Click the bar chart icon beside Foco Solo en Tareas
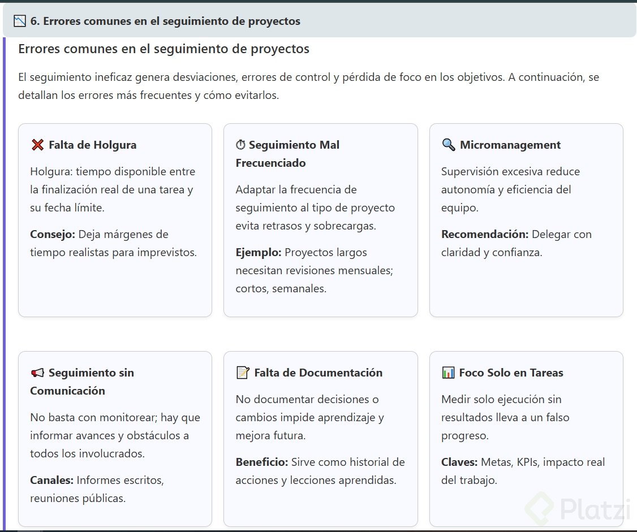Viewport: 637px width, 532px height. click(448, 373)
